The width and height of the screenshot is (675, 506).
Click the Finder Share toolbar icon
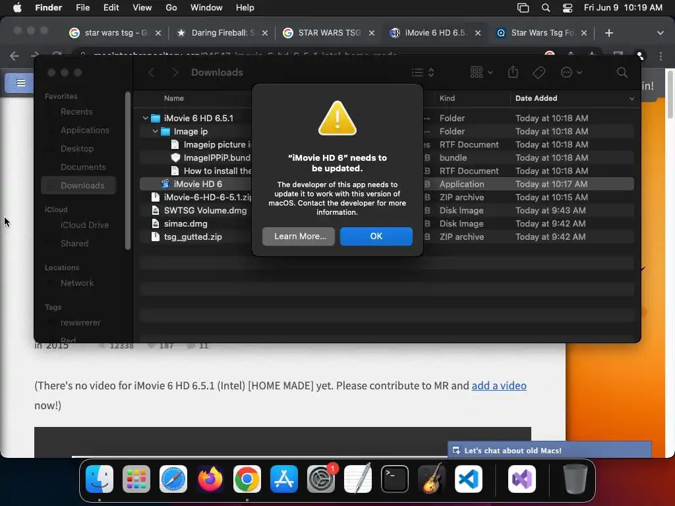(512, 72)
